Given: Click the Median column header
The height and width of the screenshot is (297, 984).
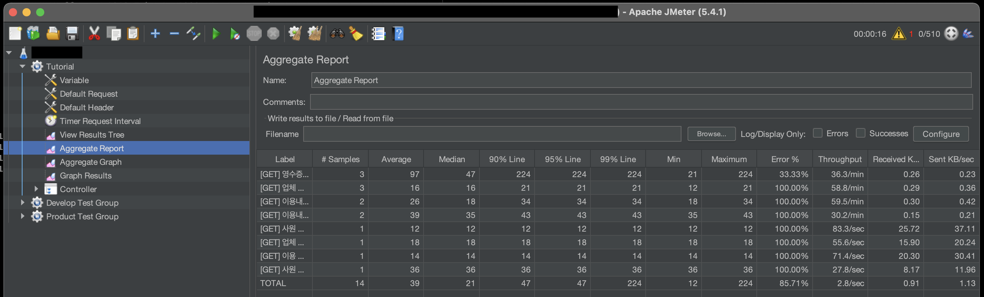Looking at the screenshot, I should [x=451, y=159].
